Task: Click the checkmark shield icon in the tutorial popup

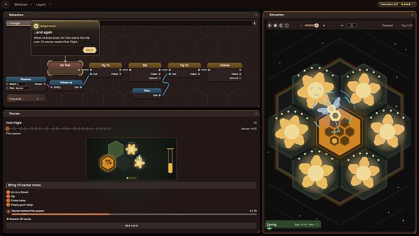Action: point(36,26)
